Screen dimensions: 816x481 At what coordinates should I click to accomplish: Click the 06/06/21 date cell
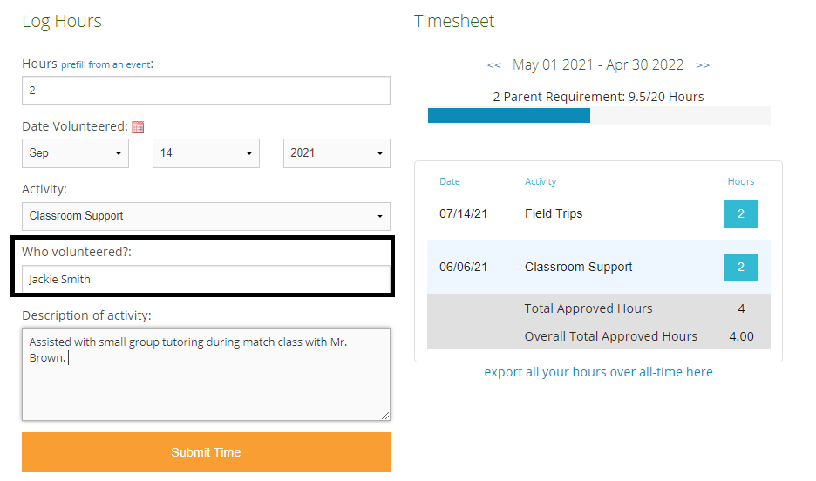pos(463,267)
